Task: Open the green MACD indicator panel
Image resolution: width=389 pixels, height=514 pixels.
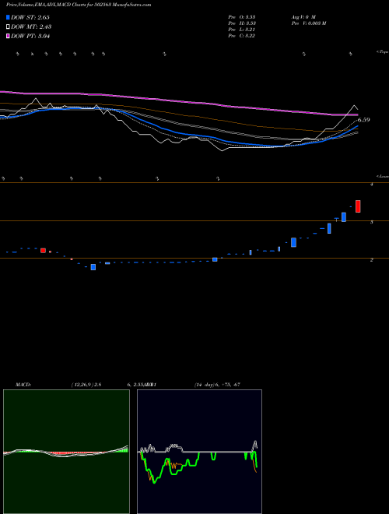Action: [x=66, y=452]
